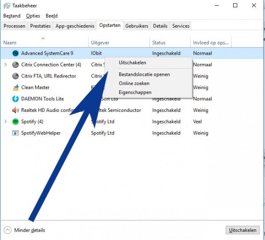This screenshot has width=265, height=240.
Task: Close the Taakbeheer window
Action: (254, 6)
